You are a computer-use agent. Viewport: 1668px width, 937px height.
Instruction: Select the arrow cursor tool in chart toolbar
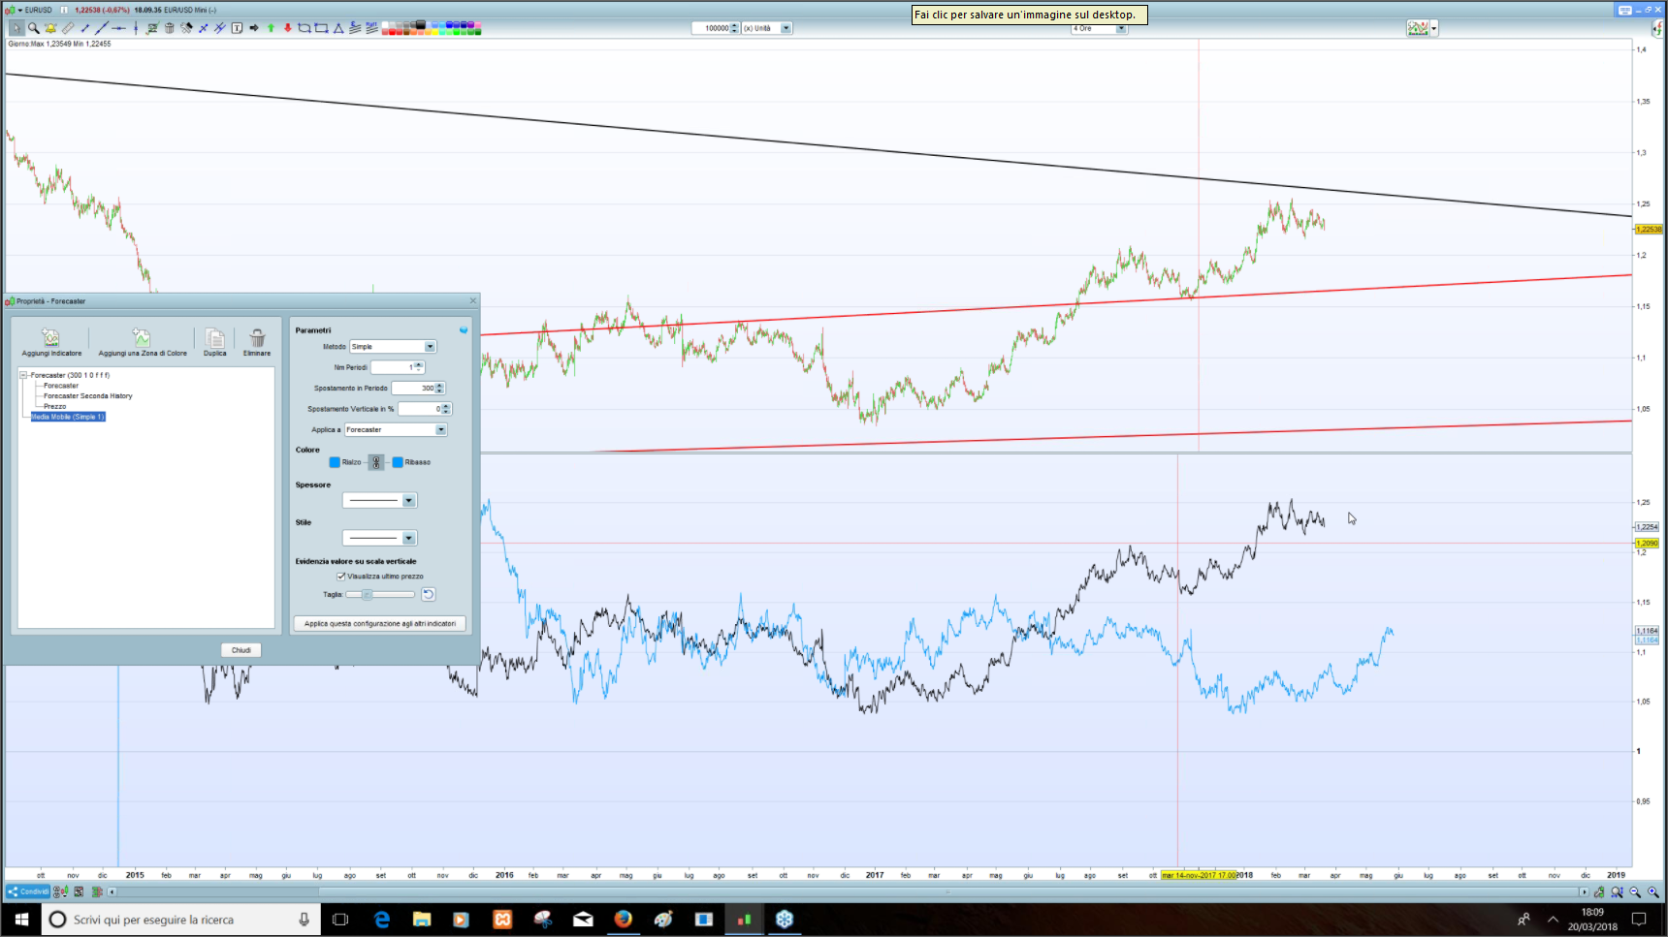tap(16, 28)
